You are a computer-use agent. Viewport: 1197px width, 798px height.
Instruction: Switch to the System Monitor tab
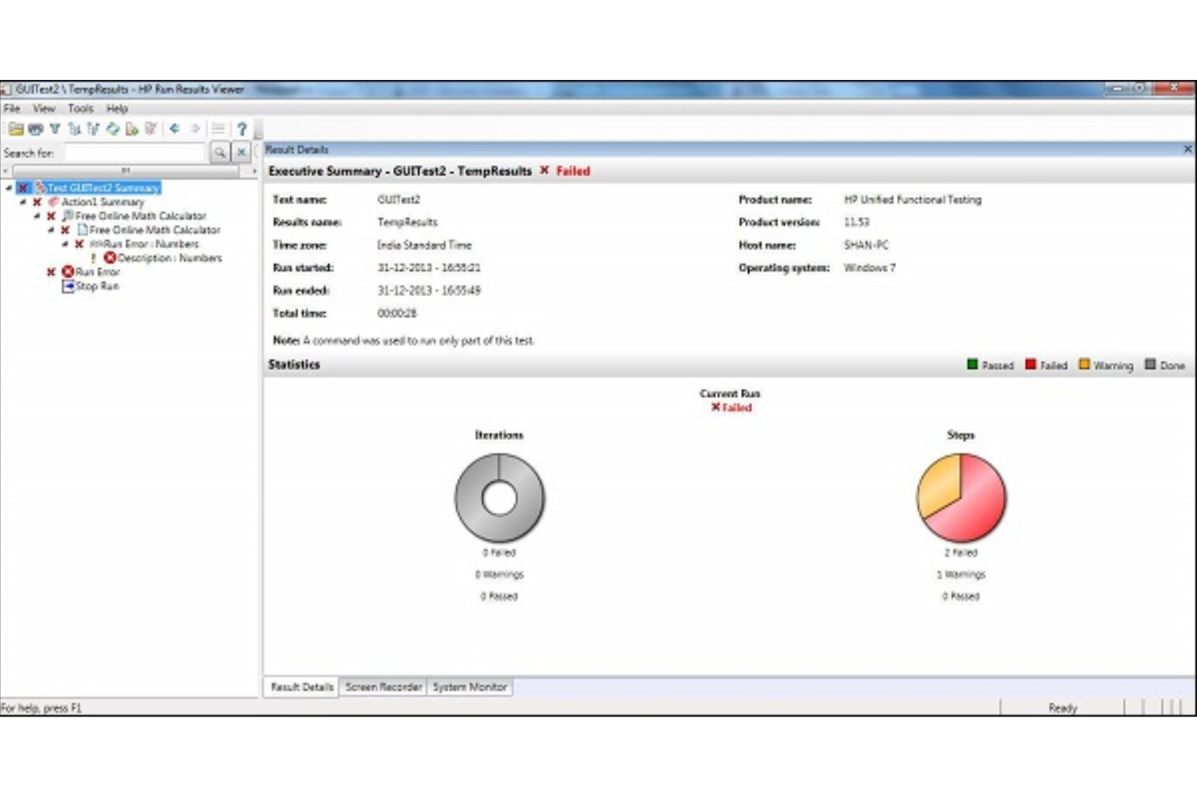[x=470, y=686]
